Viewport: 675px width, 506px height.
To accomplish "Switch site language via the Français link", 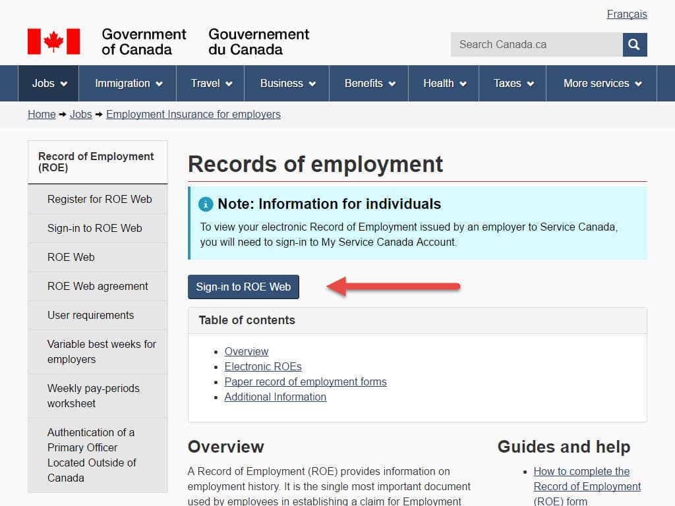I will (626, 14).
